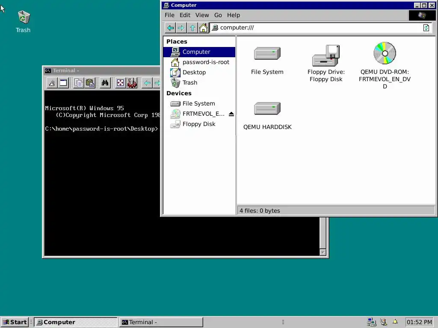Toggle Terminal fullscreen arrows icon

[x=120, y=83]
